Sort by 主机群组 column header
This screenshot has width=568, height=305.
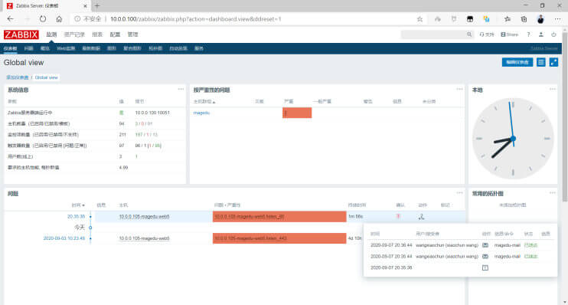pyautogui.click(x=204, y=102)
